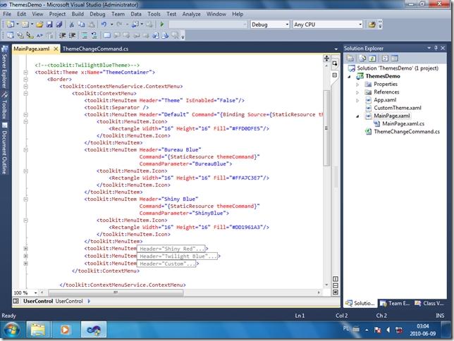
Task: Open the Analyze menu
Action: coord(191,14)
